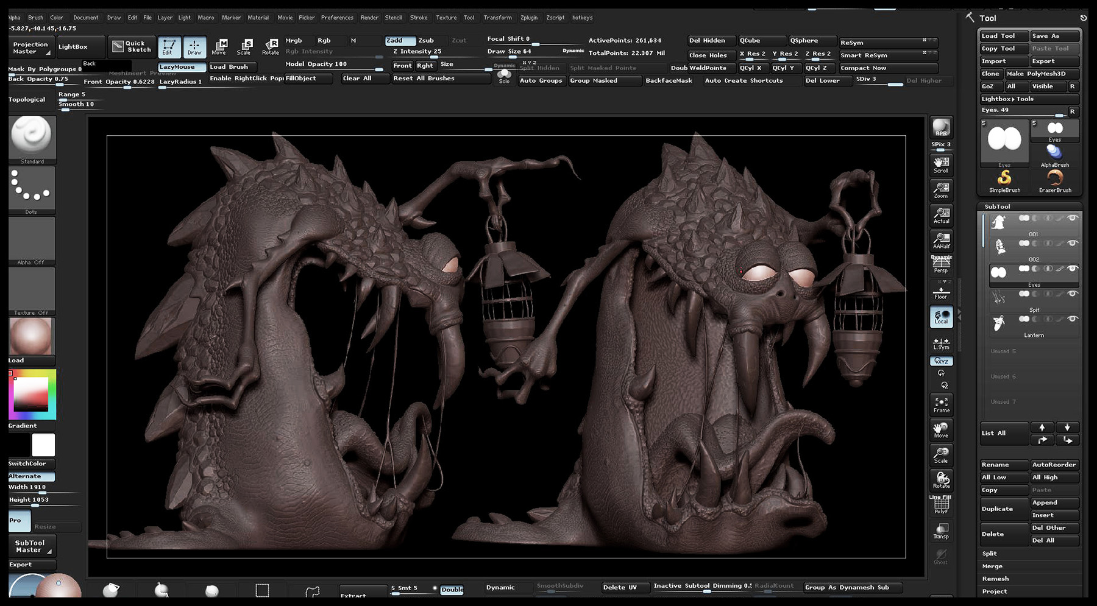Screen dimensions: 1097x606
Task: Click the Frame icon in the right shelf
Action: 942,405
